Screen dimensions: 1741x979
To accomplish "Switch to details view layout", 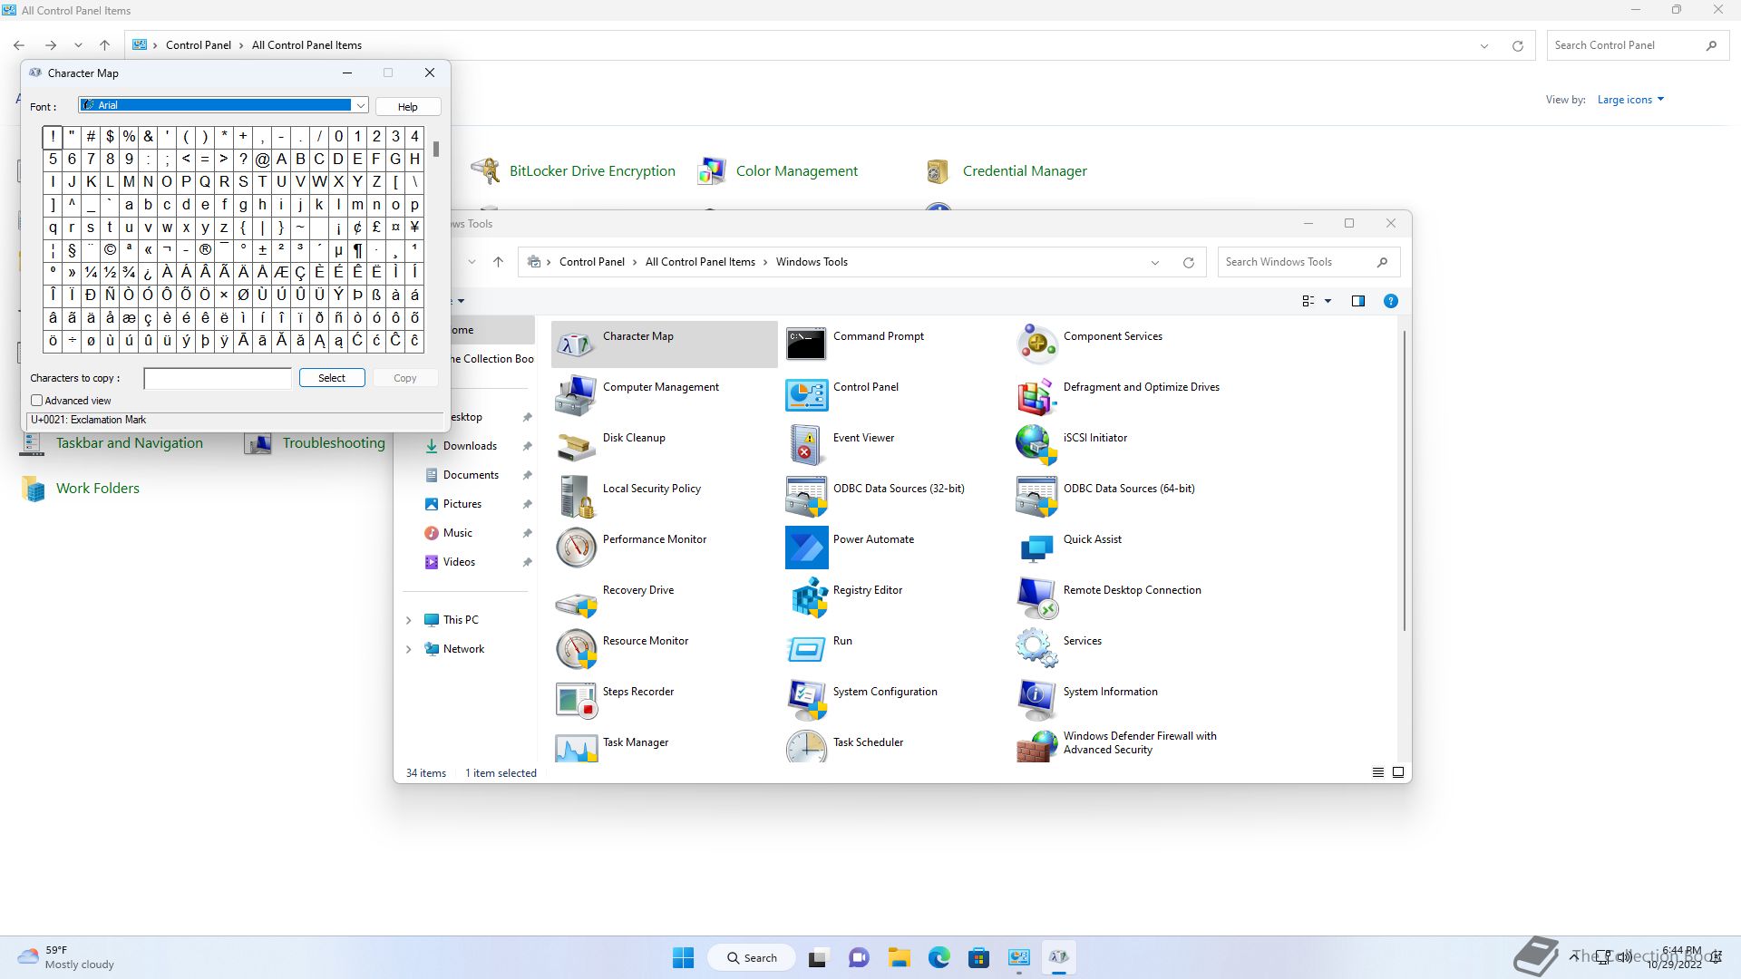I will (1377, 772).
